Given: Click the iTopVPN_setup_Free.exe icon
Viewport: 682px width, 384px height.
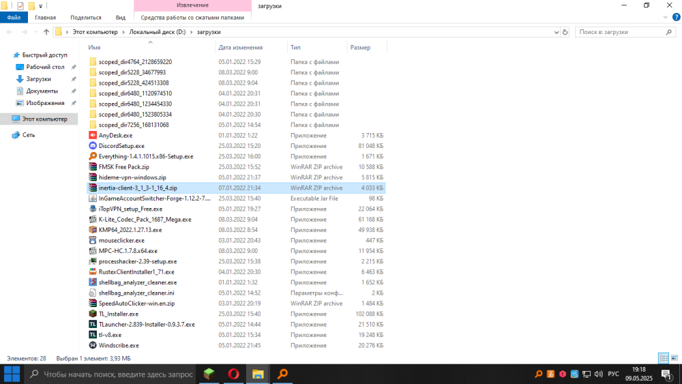Looking at the screenshot, I should point(93,209).
